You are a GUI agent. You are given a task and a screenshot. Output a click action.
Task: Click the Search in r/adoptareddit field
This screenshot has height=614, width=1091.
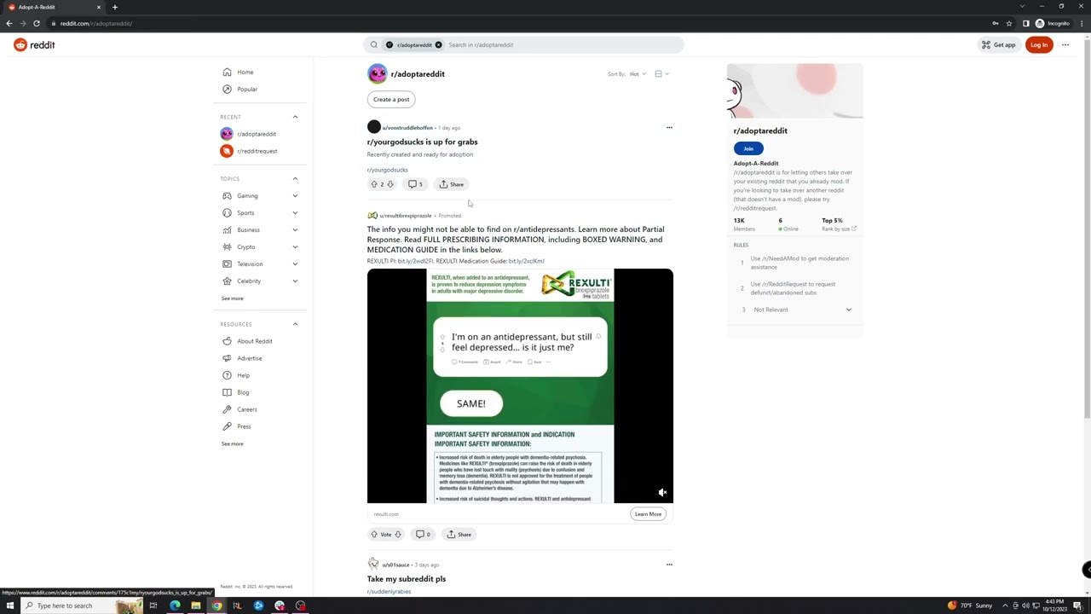click(x=563, y=45)
